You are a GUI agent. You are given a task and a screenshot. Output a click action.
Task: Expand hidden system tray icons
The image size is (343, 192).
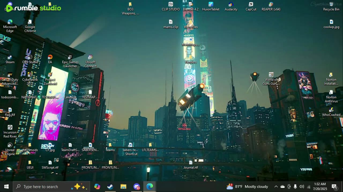click(x=276, y=187)
